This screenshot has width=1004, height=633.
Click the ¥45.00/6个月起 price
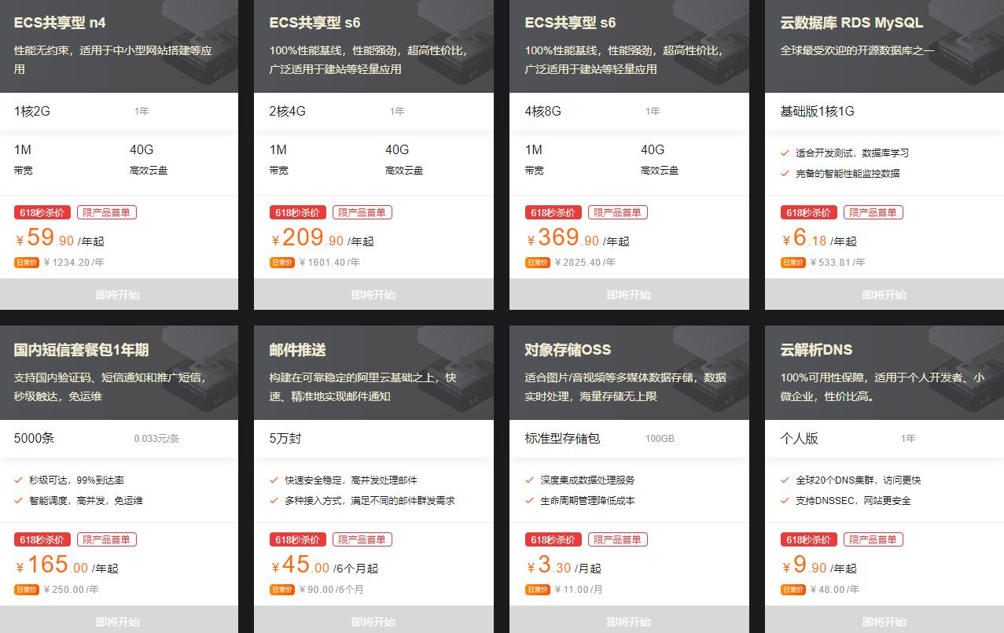point(325,565)
